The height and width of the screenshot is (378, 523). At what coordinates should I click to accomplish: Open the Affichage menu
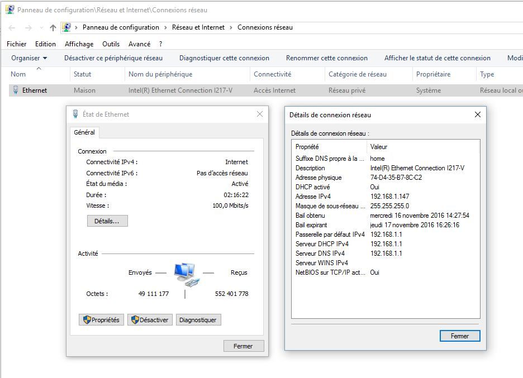[79, 44]
